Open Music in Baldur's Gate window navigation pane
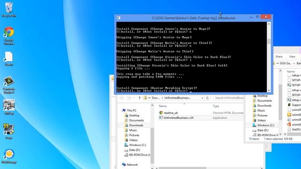 tap(259, 110)
